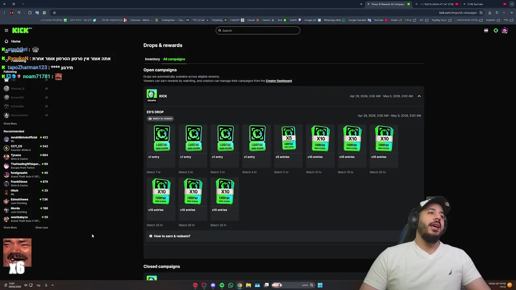Open Hitch channel avatar
516x290 pixels.
[x=6, y=192]
